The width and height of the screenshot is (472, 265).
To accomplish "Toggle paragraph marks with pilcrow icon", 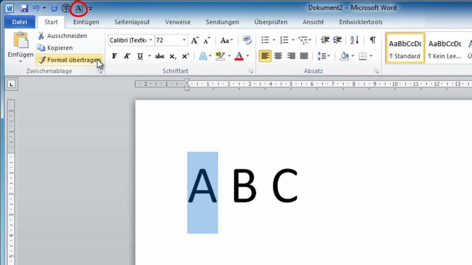I will tap(373, 40).
